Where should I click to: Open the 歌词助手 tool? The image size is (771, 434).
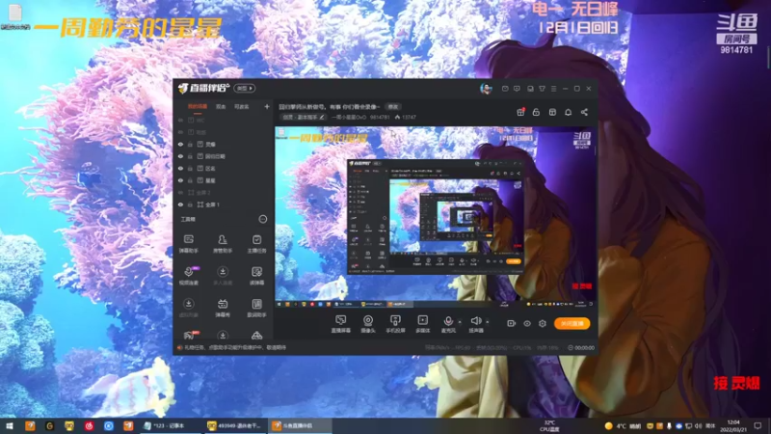click(256, 308)
